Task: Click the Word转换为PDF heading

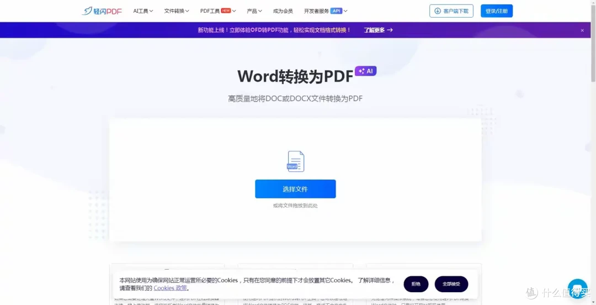Action: [x=295, y=77]
